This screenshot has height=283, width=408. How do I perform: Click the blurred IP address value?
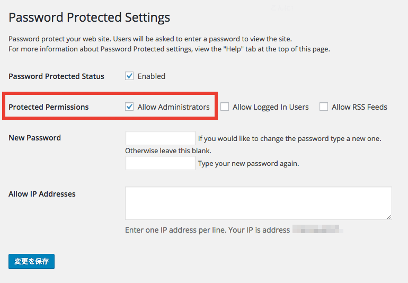coord(318,229)
